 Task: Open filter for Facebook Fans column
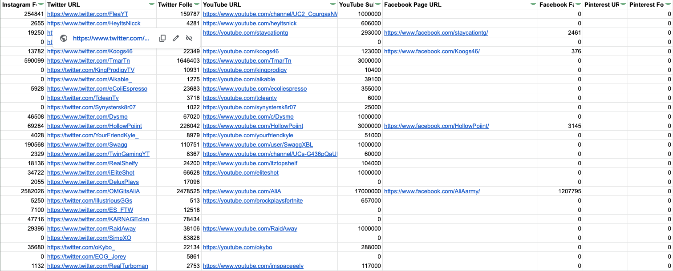pos(578,4)
